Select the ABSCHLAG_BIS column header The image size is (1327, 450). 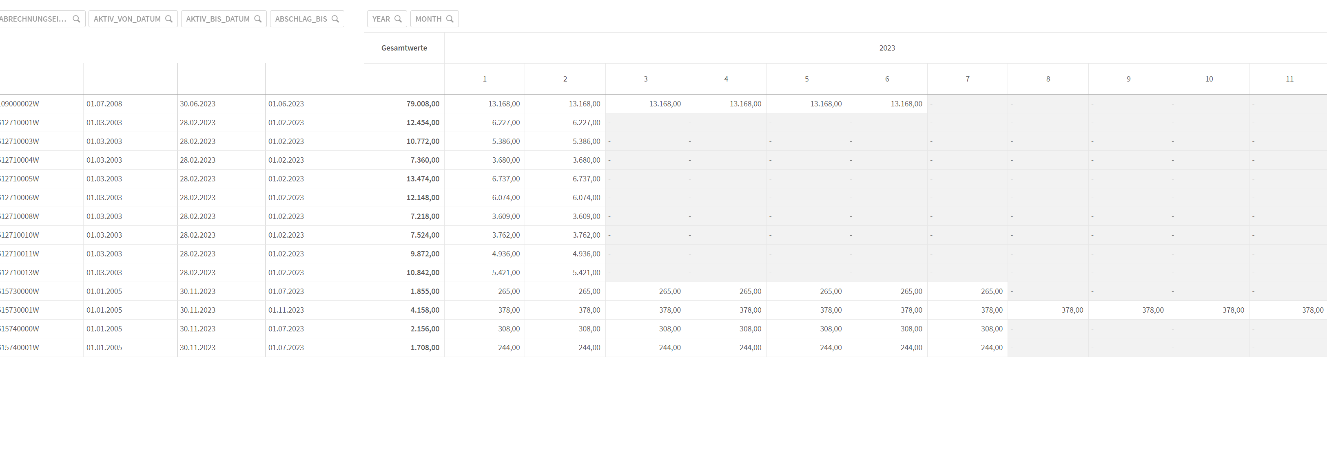[301, 19]
